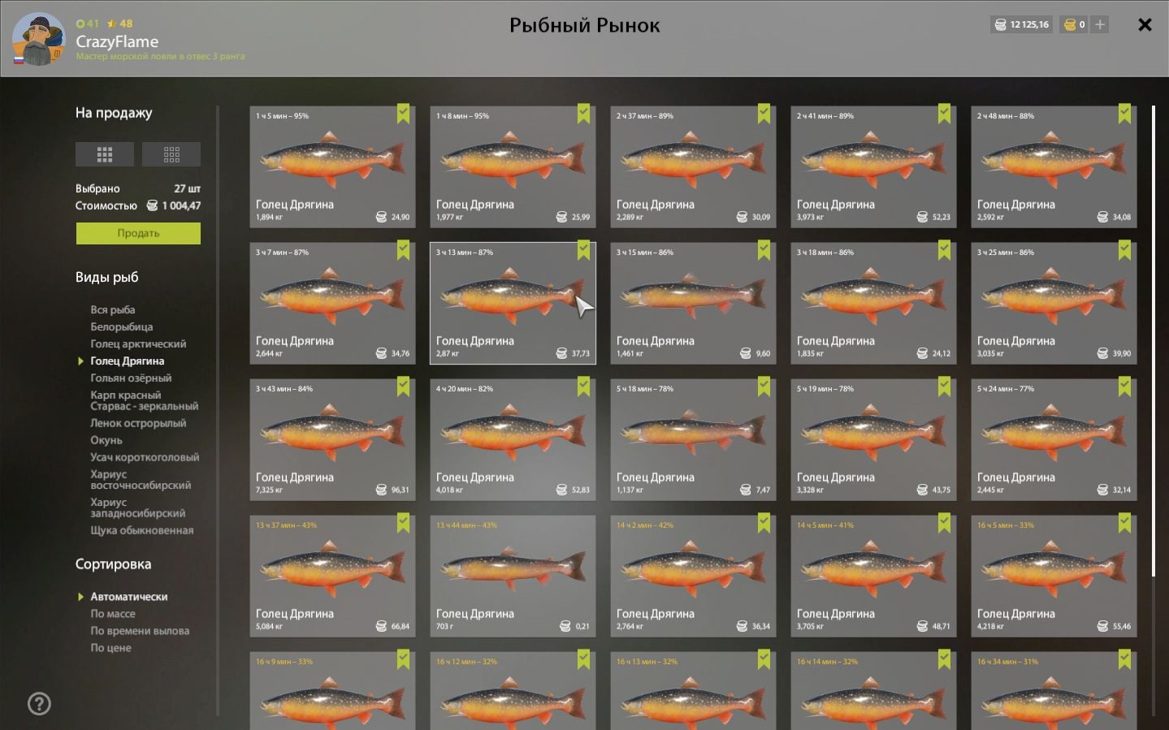Open CrazyFlame player avatar
1169x730 pixels.
pos(39,39)
